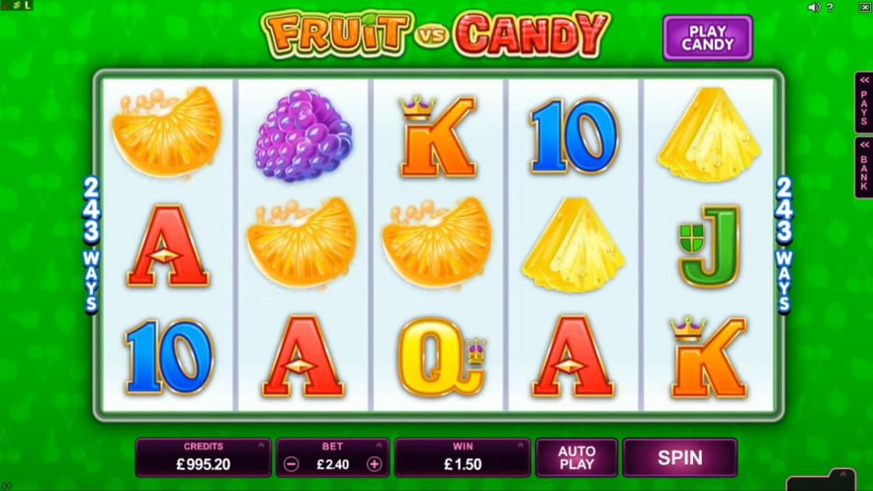
Task: Click the Fruit vs Candy logo
Action: (436, 33)
